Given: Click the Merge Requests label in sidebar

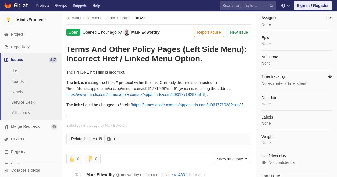Looking at the screenshot, I should 25,126.
